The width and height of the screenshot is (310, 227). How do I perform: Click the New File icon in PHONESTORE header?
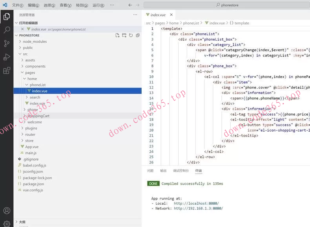[117, 35]
